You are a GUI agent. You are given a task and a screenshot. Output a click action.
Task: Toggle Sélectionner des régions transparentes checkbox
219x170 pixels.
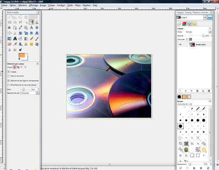pos(9,81)
